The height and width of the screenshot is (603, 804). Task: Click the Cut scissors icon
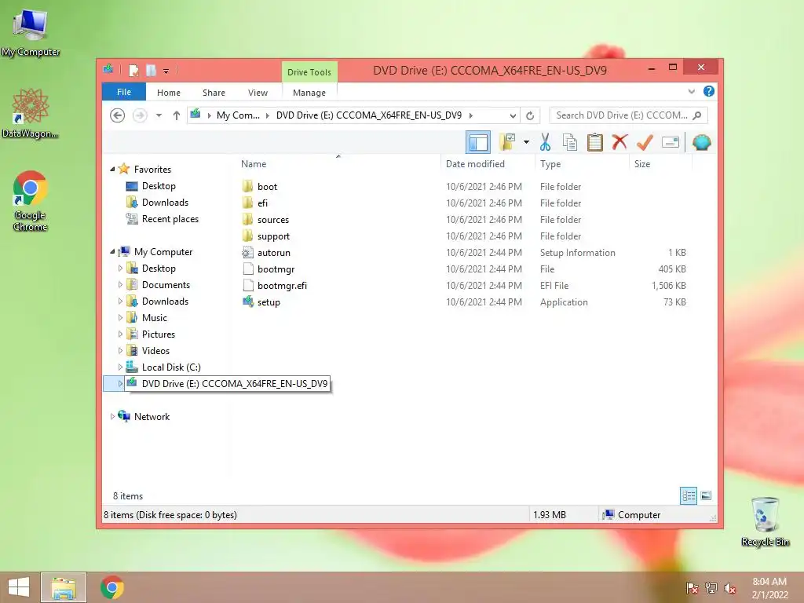click(545, 142)
